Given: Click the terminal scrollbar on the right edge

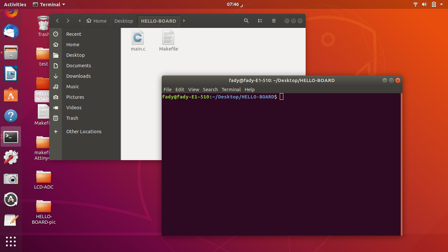Looking at the screenshot, I should tap(401, 164).
